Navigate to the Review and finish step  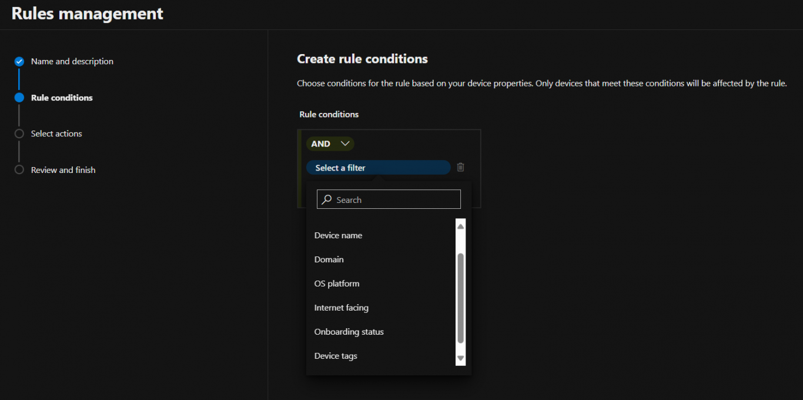[63, 170]
